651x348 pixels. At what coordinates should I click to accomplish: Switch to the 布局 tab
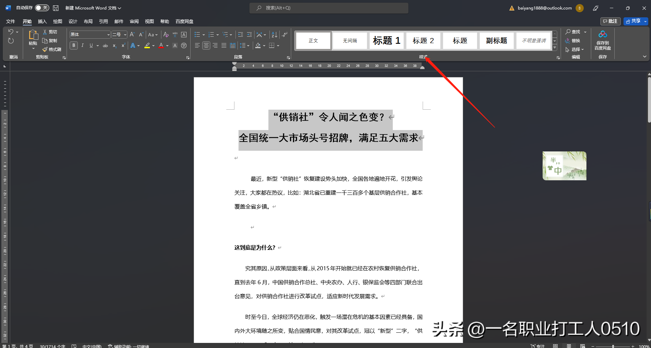click(x=88, y=21)
